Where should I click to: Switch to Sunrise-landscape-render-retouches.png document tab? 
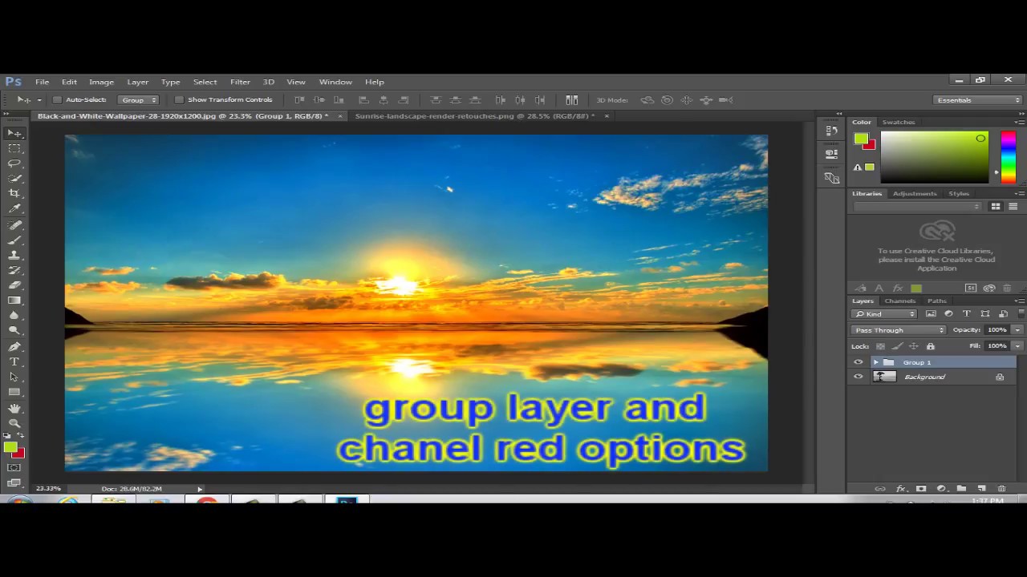[x=474, y=116]
